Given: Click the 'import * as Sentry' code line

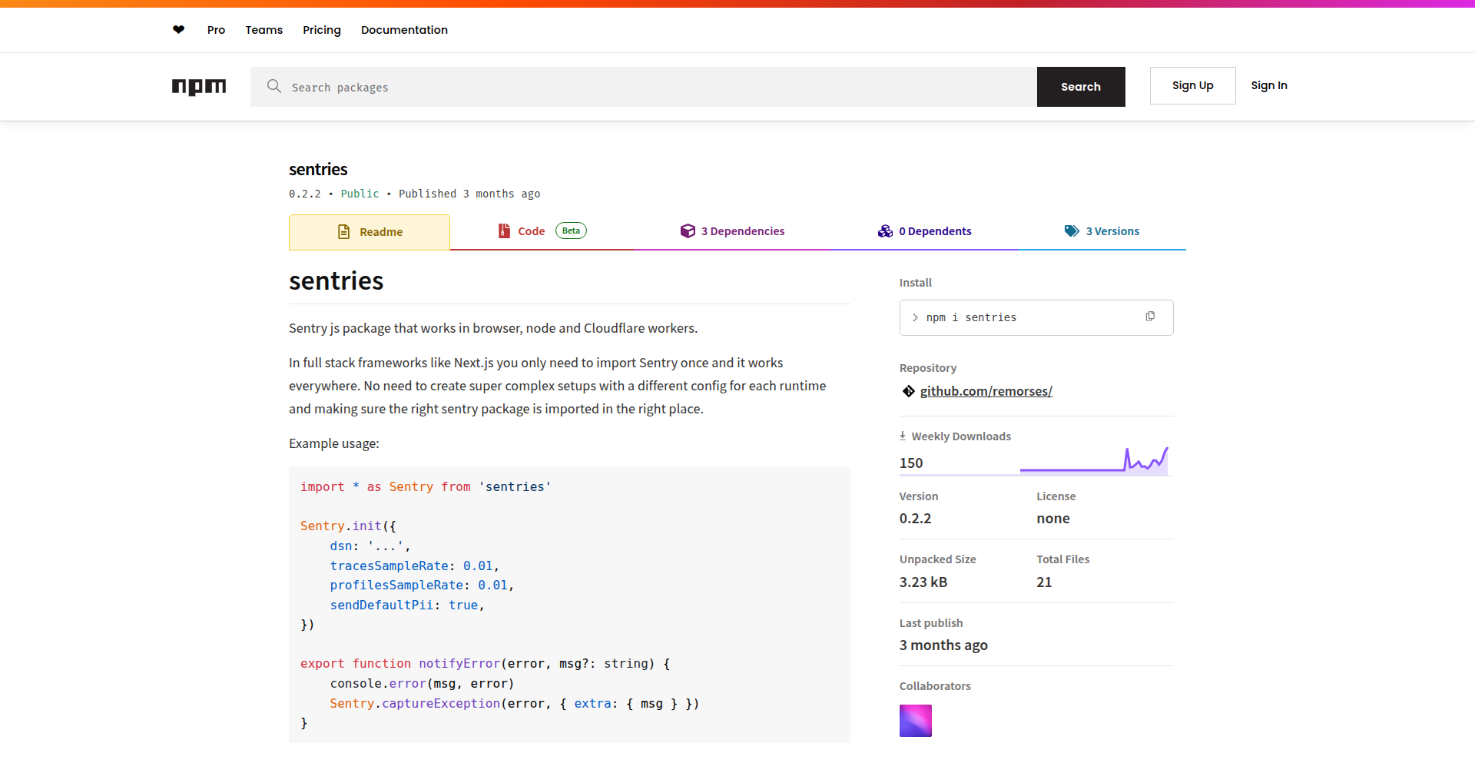Looking at the screenshot, I should (426, 486).
